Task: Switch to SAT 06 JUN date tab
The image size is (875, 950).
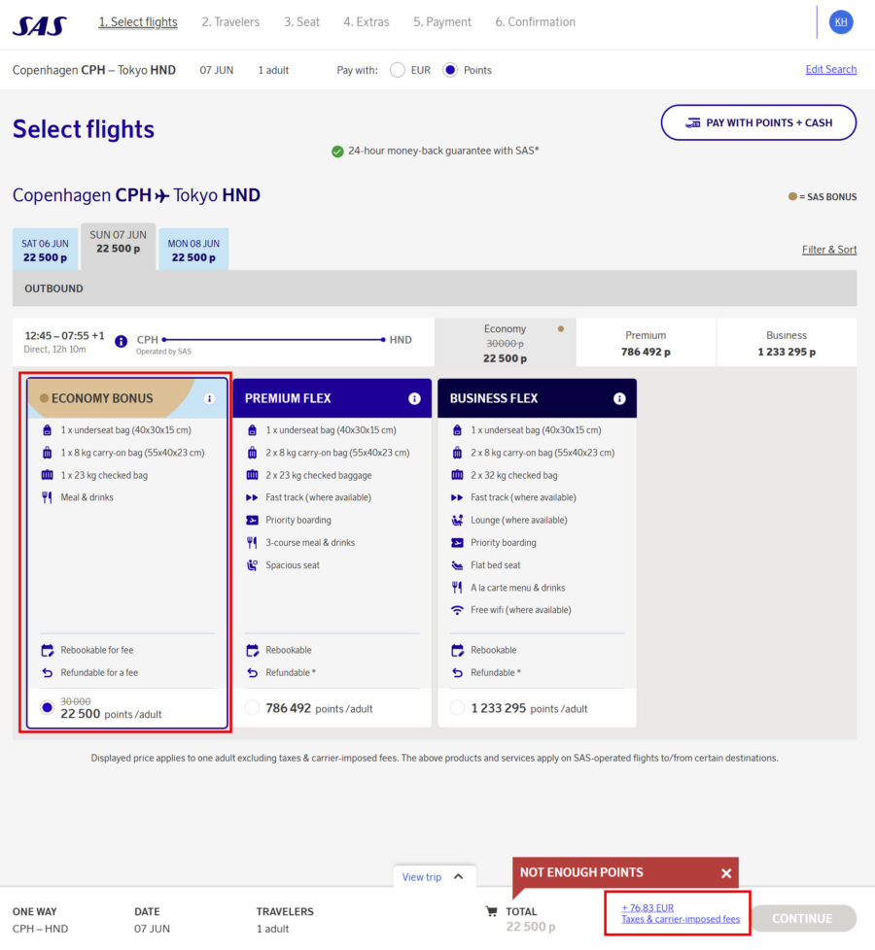Action: 46,250
